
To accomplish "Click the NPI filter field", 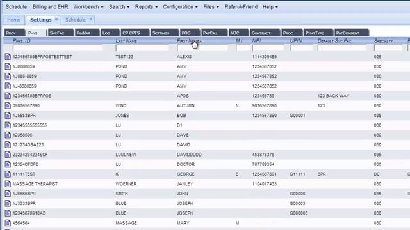I will 268,48.
